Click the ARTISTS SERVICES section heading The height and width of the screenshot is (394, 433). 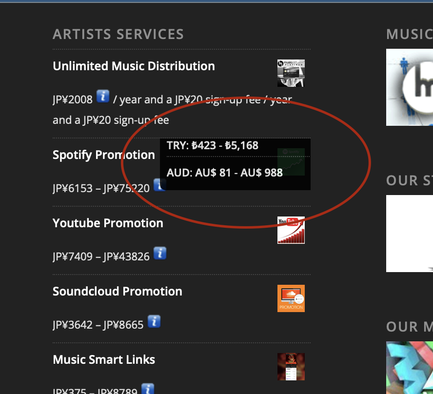coord(118,35)
